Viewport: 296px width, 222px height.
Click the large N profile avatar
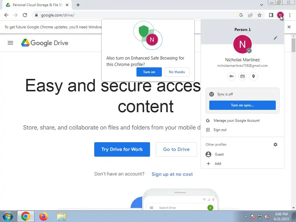click(x=243, y=44)
